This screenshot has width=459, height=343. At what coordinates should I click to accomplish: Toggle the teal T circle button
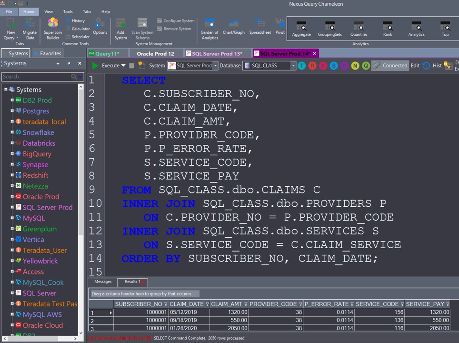coord(302,66)
